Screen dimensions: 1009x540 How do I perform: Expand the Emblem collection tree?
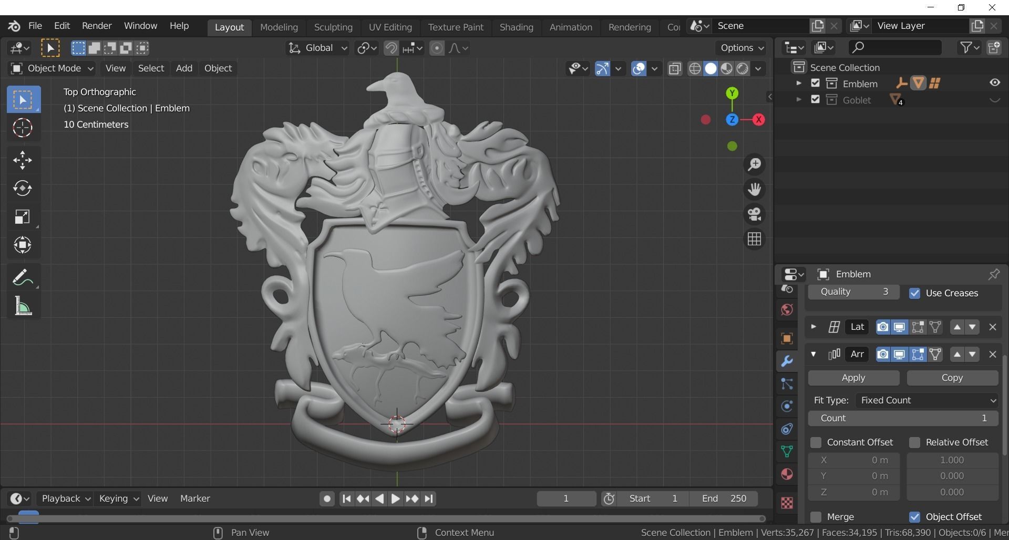pyautogui.click(x=798, y=83)
